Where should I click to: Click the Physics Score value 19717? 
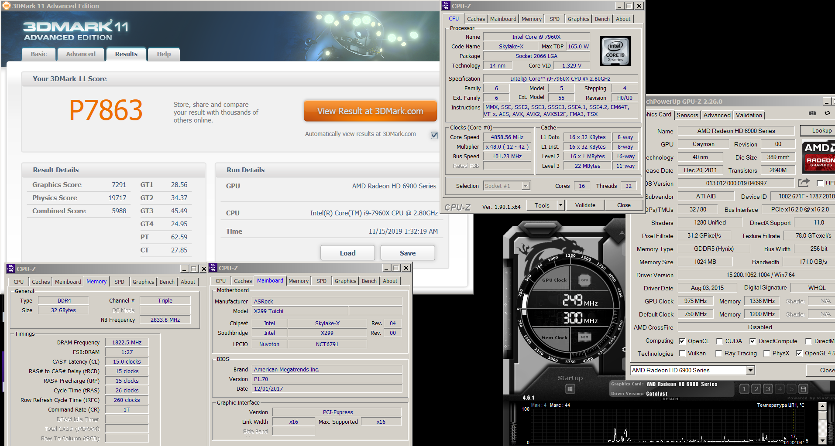[x=117, y=198]
